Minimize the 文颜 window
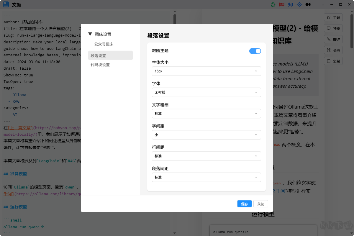Screen dimensions: 354x236 click(332, 4)
